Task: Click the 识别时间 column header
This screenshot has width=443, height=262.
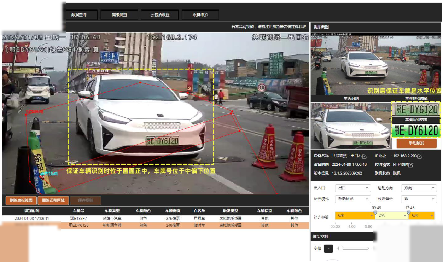Action: 31,211
